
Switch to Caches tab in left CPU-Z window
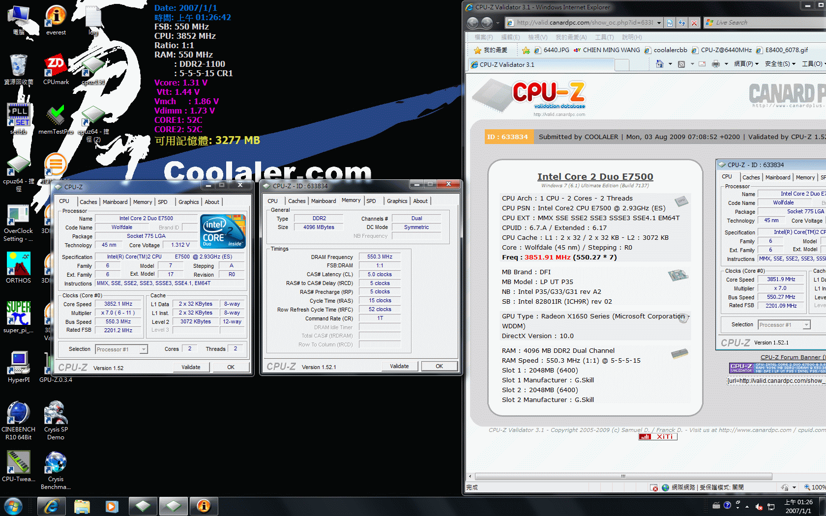click(88, 202)
